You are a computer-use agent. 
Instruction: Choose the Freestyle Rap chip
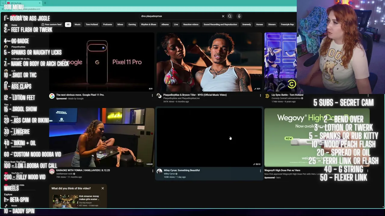click(x=287, y=25)
